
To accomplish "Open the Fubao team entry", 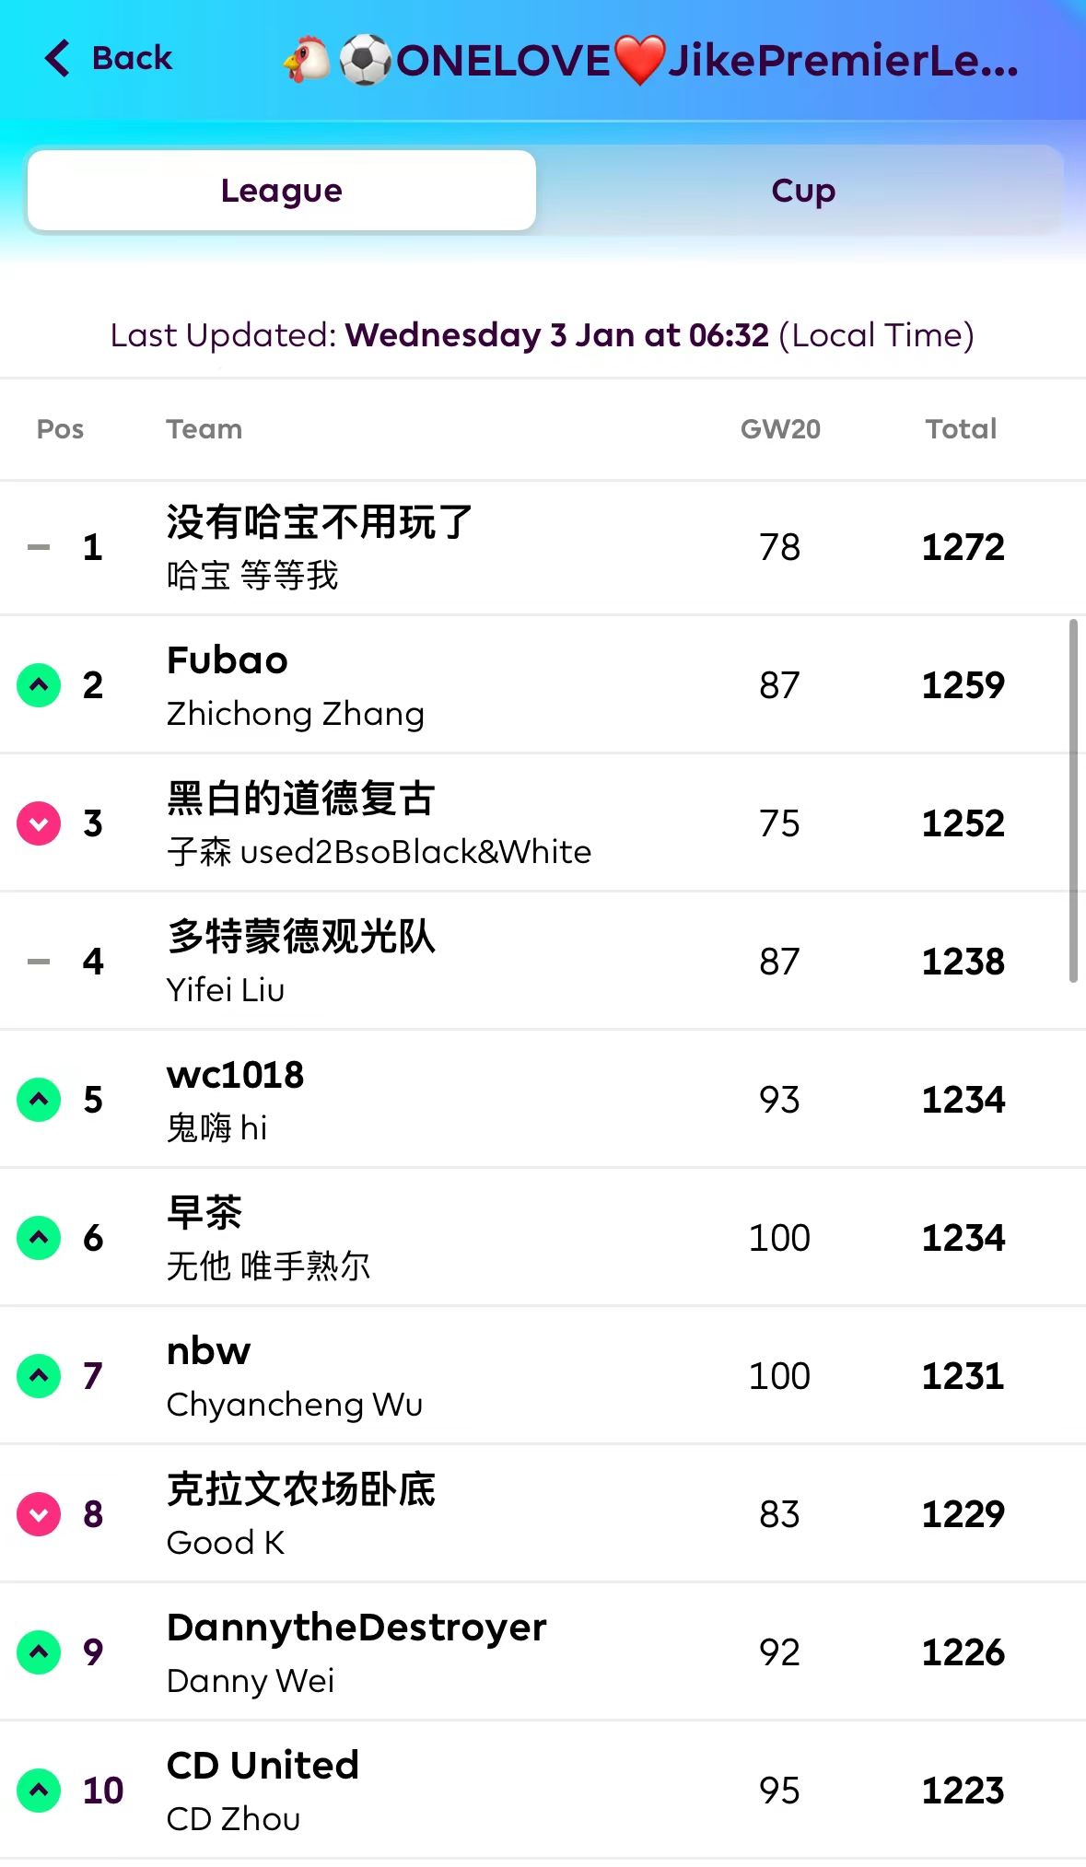I will pyautogui.click(x=228, y=660).
